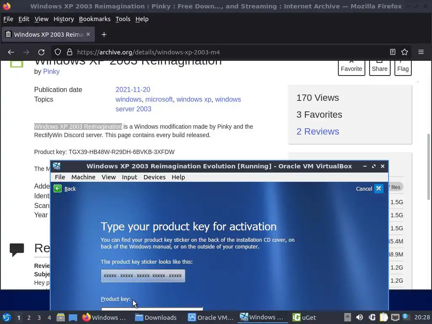
Task: Open the 2021-11-20 publication date link
Action: tap(133, 89)
